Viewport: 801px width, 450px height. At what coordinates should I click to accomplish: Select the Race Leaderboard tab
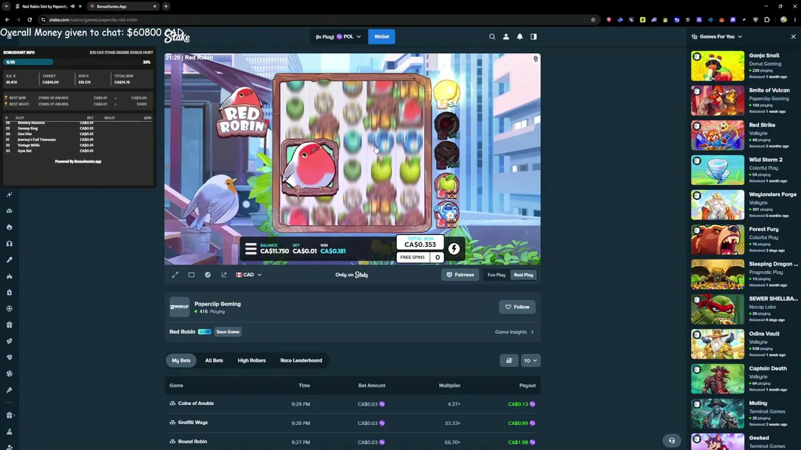point(301,361)
